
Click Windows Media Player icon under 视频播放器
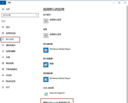46,80
